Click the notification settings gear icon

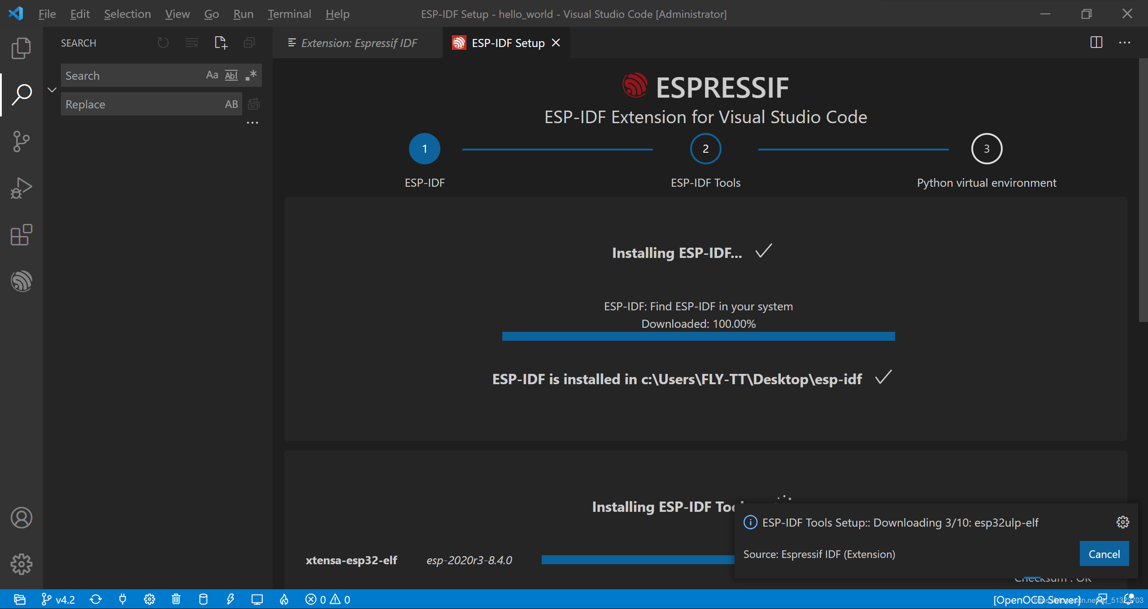tap(1123, 523)
